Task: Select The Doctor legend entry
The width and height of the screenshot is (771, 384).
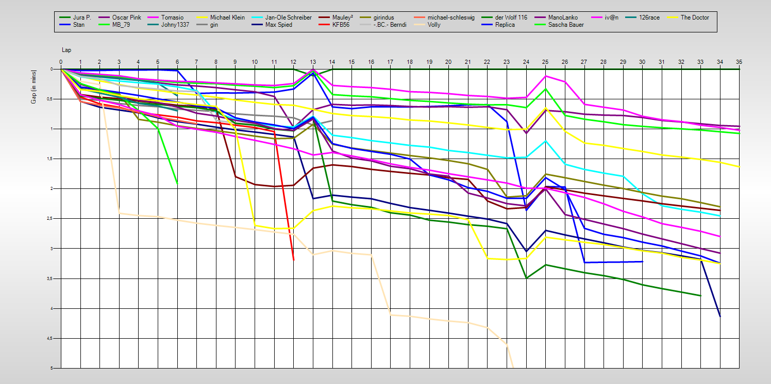Action: pos(687,18)
